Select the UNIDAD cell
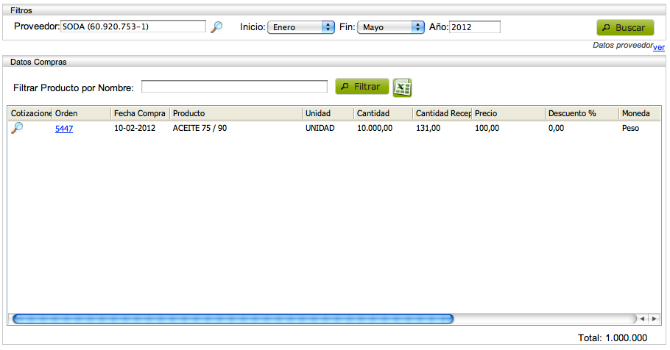Image resolution: width=670 pixels, height=350 pixels. (x=320, y=128)
